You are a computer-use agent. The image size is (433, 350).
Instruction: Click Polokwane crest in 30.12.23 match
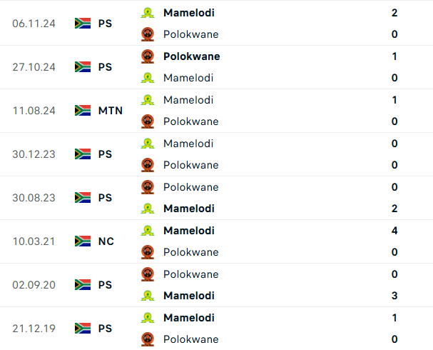pyautogui.click(x=148, y=165)
